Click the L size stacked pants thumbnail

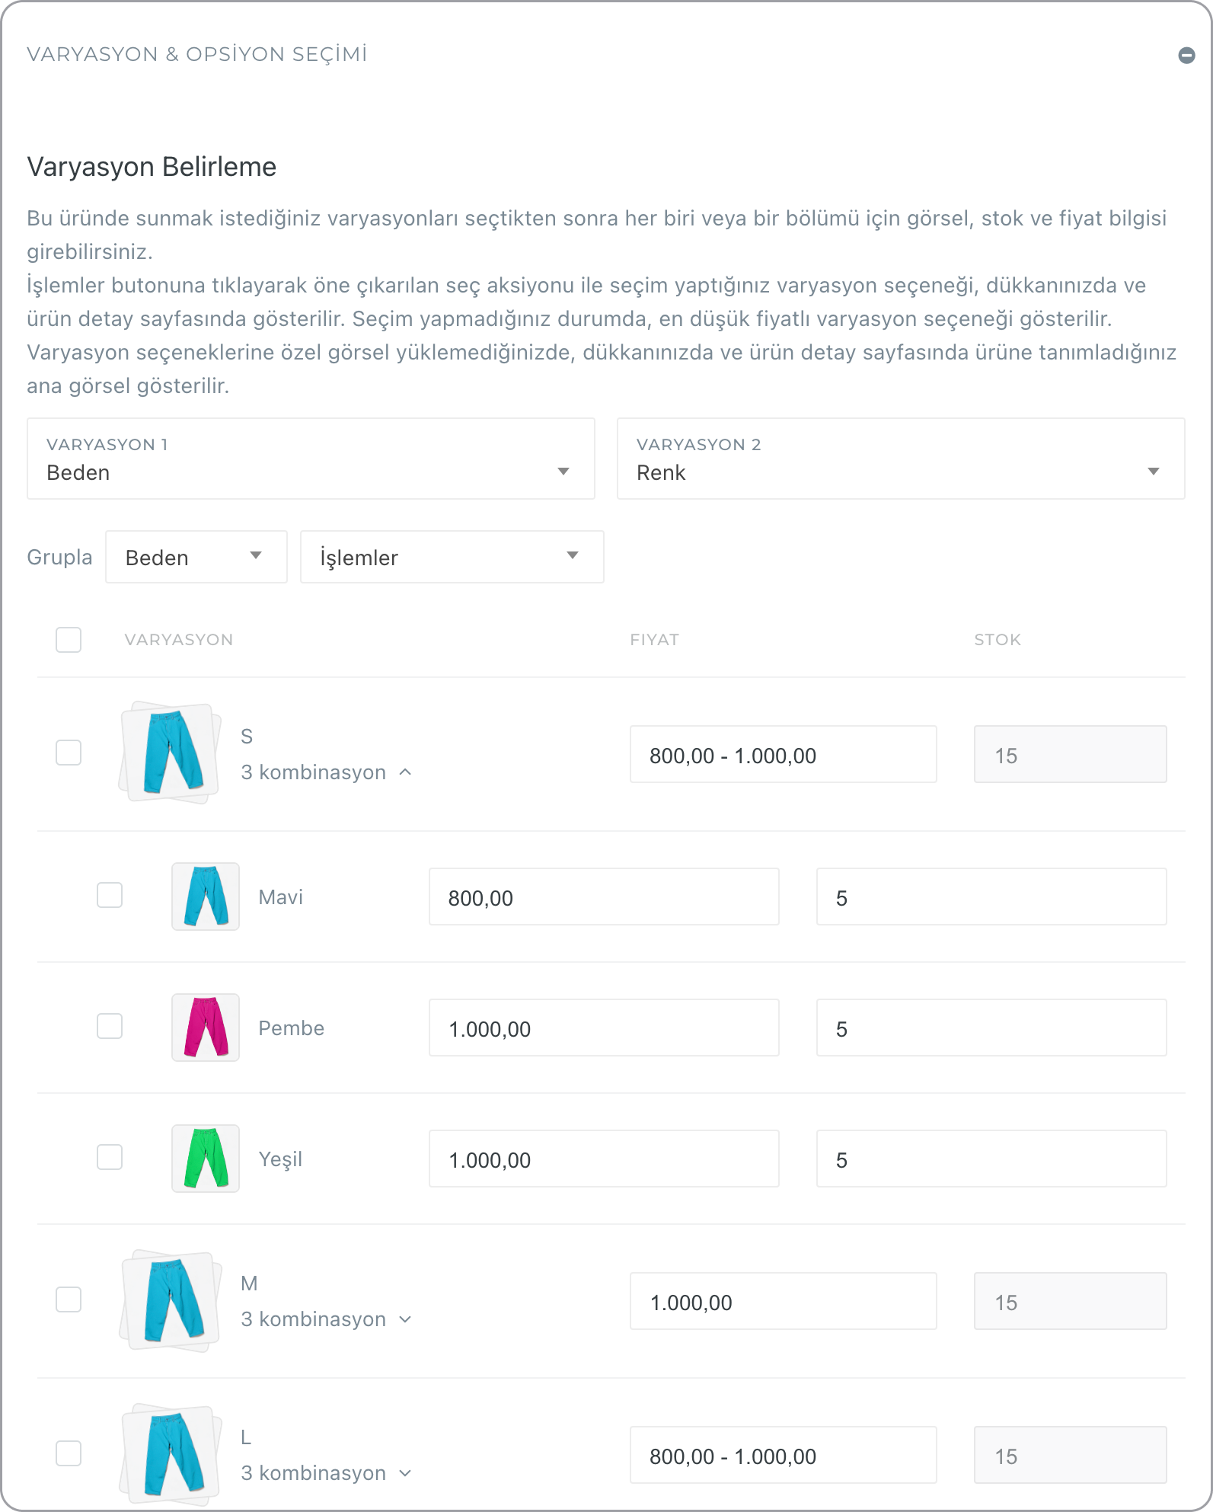click(171, 1453)
